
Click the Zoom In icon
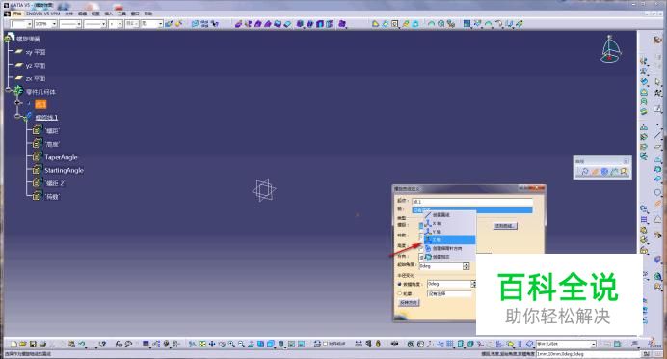(231, 344)
